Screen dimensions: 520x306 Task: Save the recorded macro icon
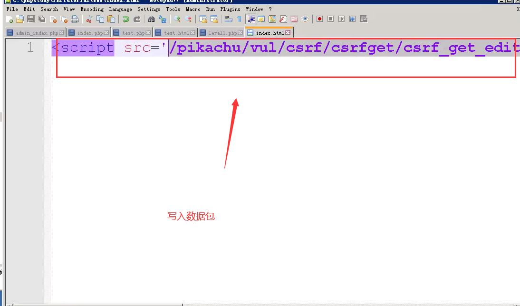pos(364,19)
